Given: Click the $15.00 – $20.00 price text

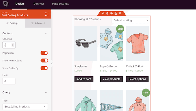Looking at the screenshot, I should (134, 71).
